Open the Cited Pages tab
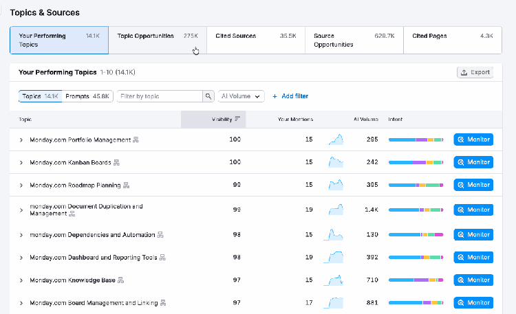The height and width of the screenshot is (314, 516). tap(453, 40)
